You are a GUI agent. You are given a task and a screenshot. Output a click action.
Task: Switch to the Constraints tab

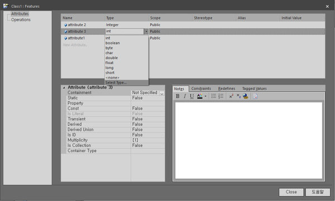[201, 89]
